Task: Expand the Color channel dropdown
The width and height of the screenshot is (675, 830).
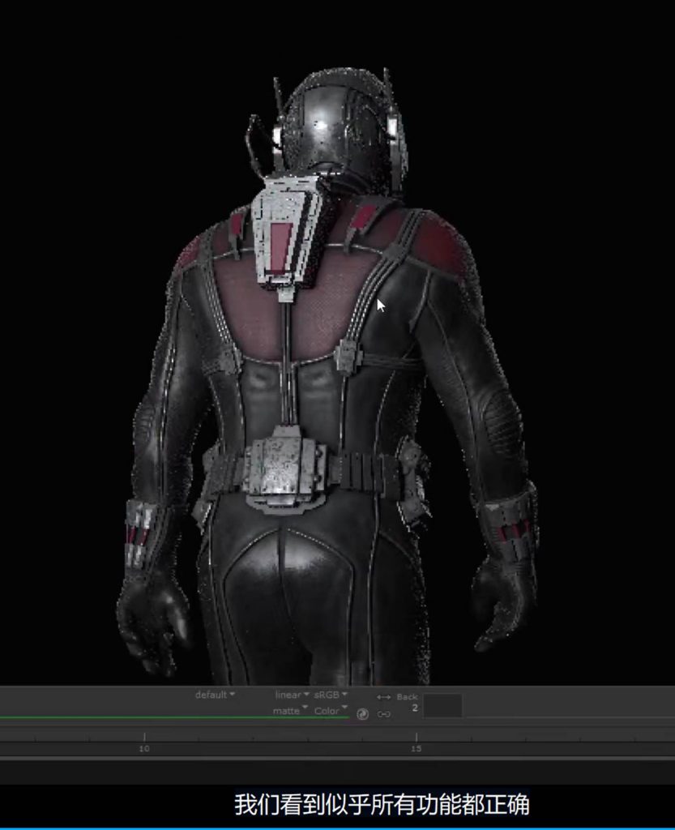Action: [331, 711]
